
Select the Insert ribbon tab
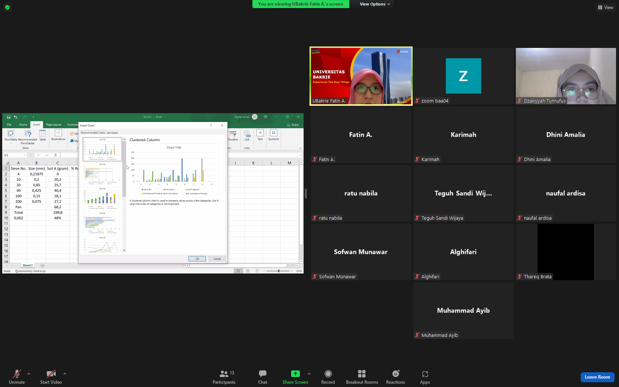tap(36, 125)
